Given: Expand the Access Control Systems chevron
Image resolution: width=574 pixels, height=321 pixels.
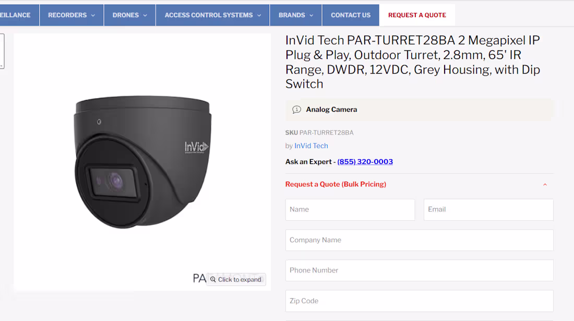Looking at the screenshot, I should pos(259,15).
